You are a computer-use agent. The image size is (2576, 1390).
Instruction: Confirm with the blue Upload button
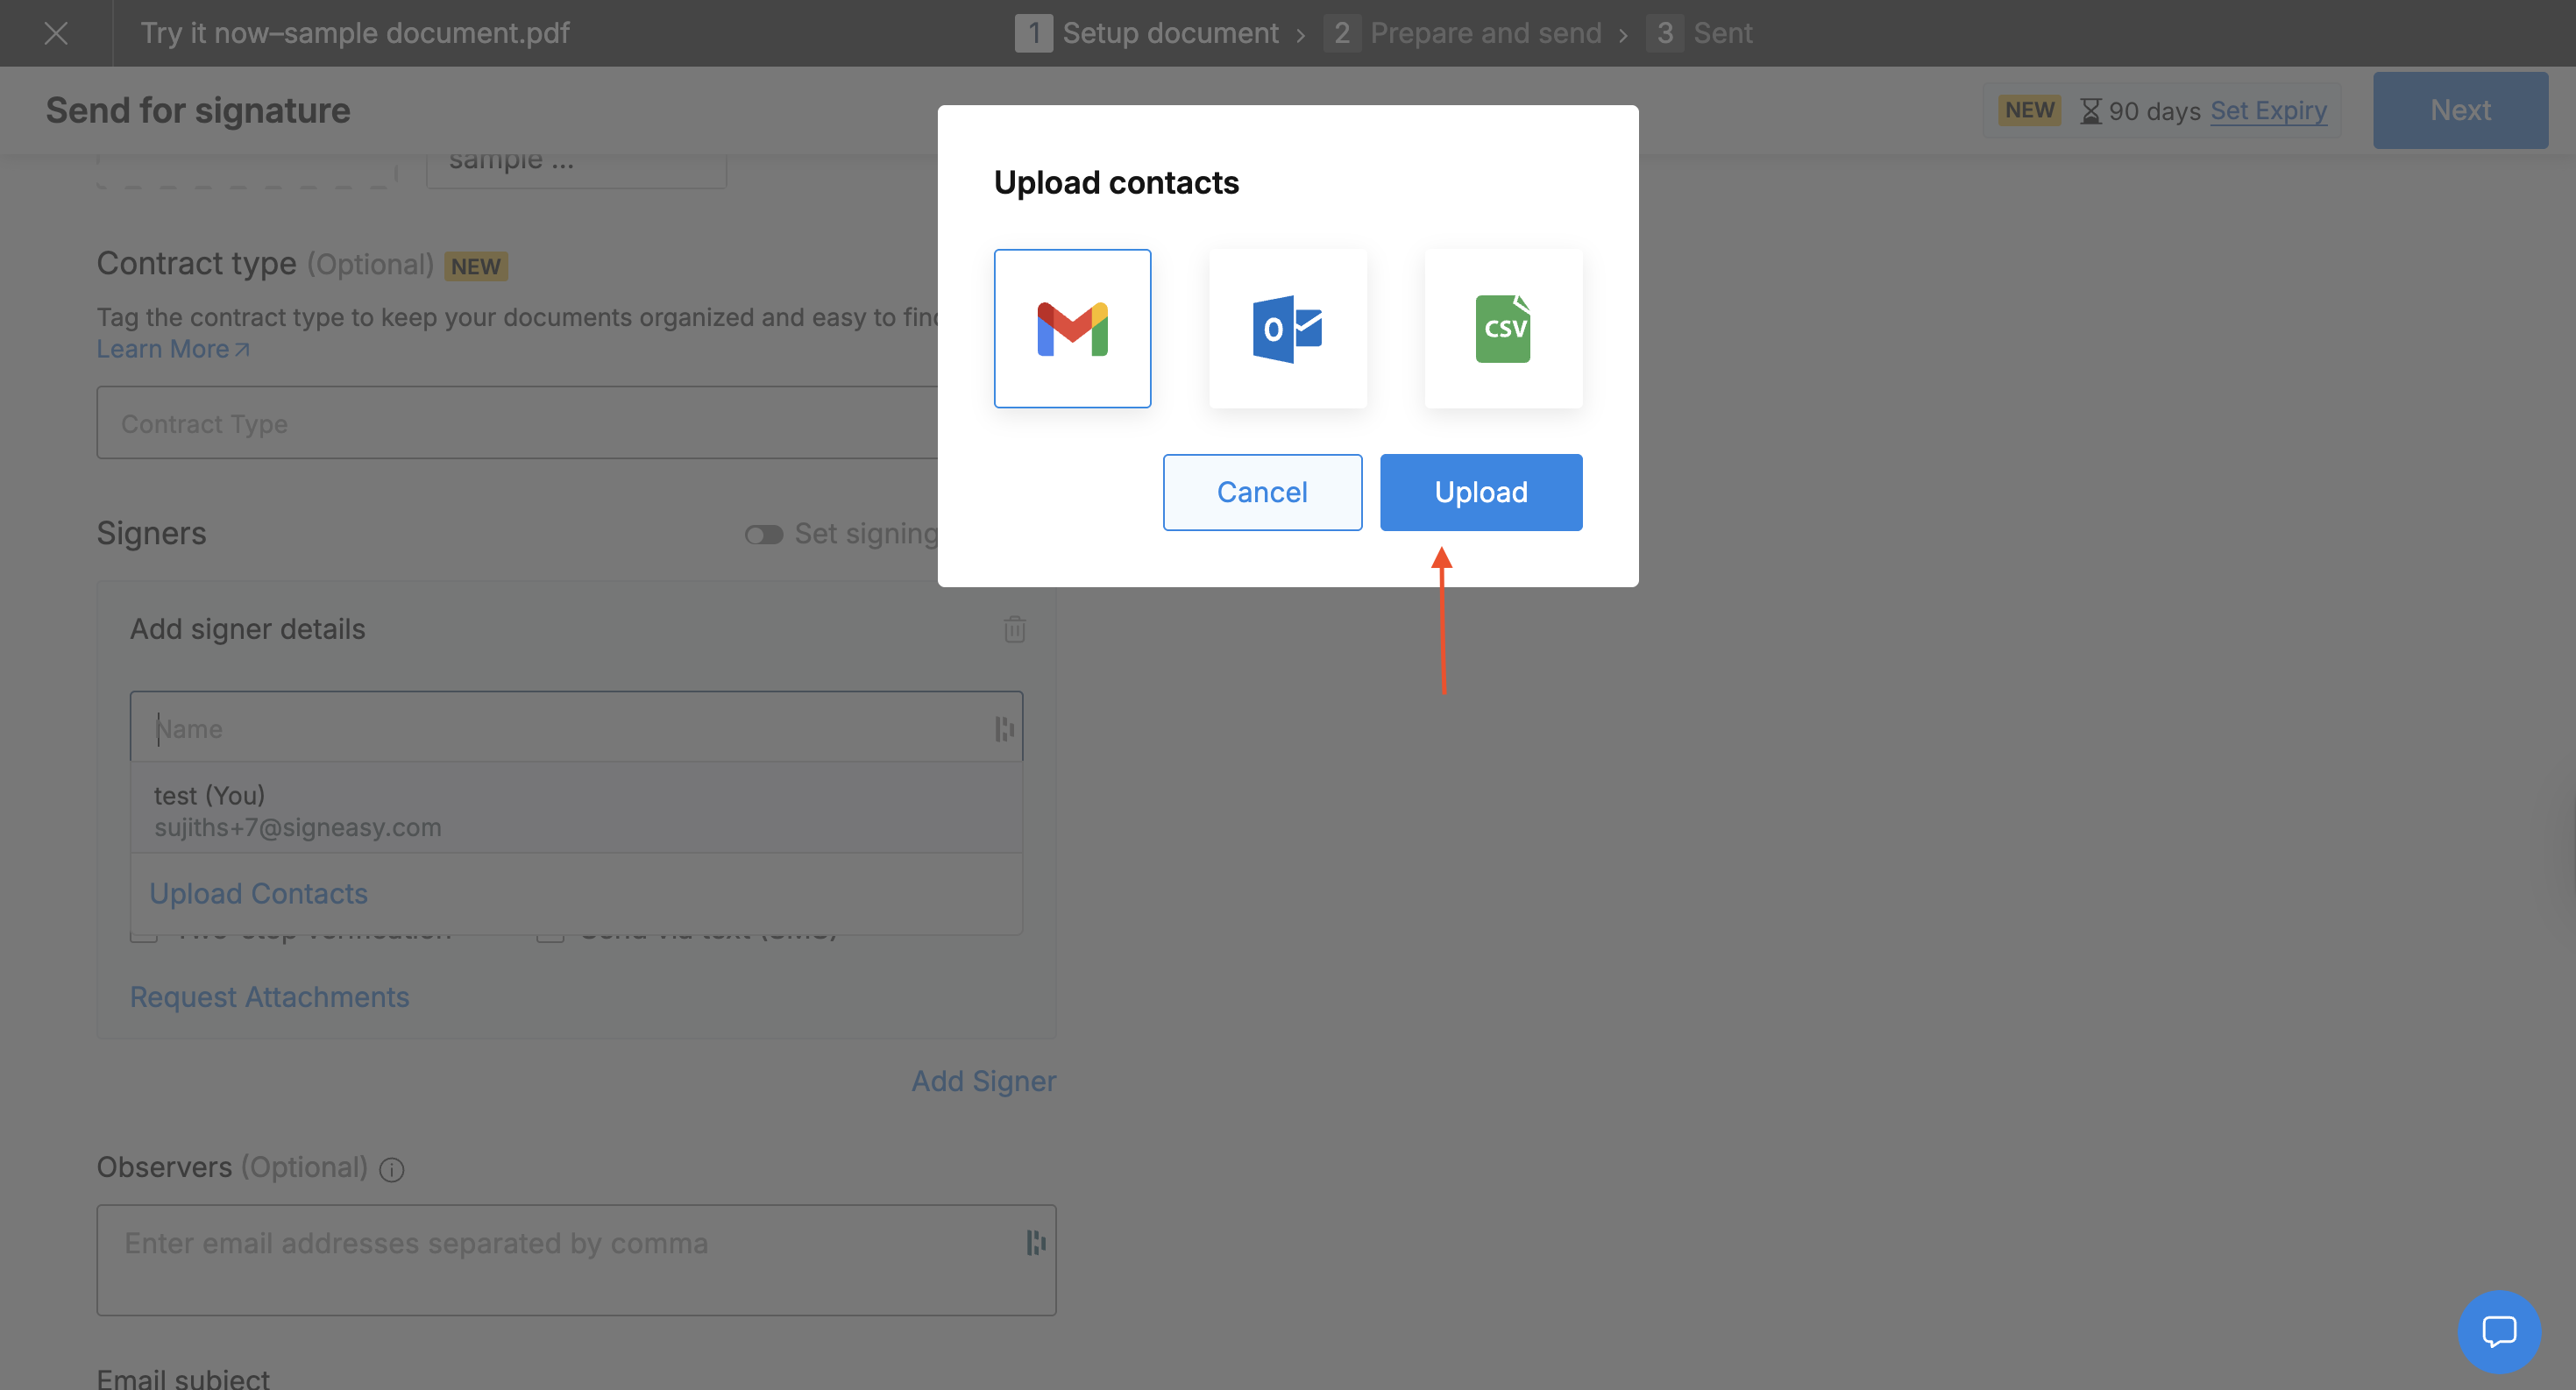pos(1481,492)
